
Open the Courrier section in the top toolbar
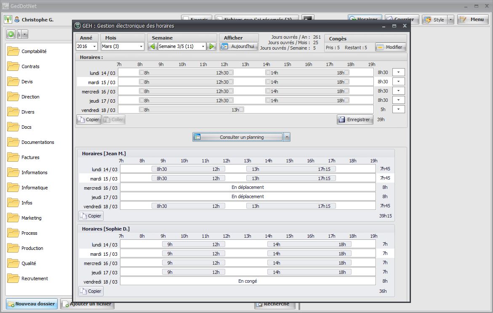tap(402, 19)
